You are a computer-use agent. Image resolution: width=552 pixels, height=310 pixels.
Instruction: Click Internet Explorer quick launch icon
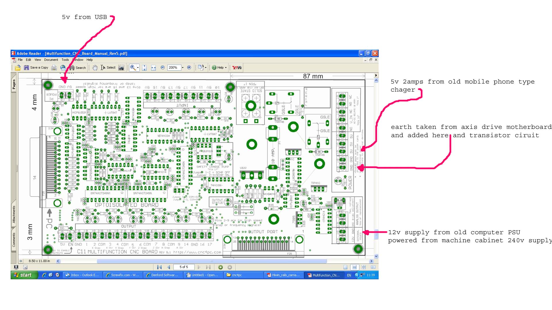(x=44, y=275)
